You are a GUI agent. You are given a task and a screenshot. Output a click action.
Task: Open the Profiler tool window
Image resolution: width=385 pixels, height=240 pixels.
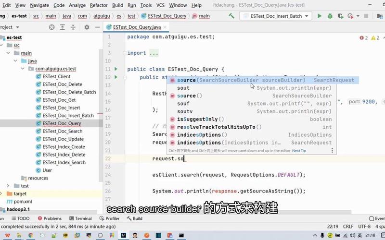click(x=110, y=218)
